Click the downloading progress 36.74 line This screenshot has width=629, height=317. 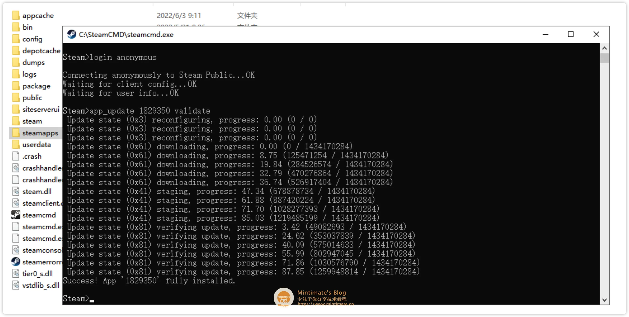(x=230, y=183)
